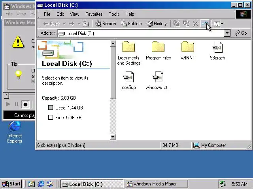Click the Forward arrow toolbar button
The height and width of the screenshot is (189, 253).
[72, 24]
